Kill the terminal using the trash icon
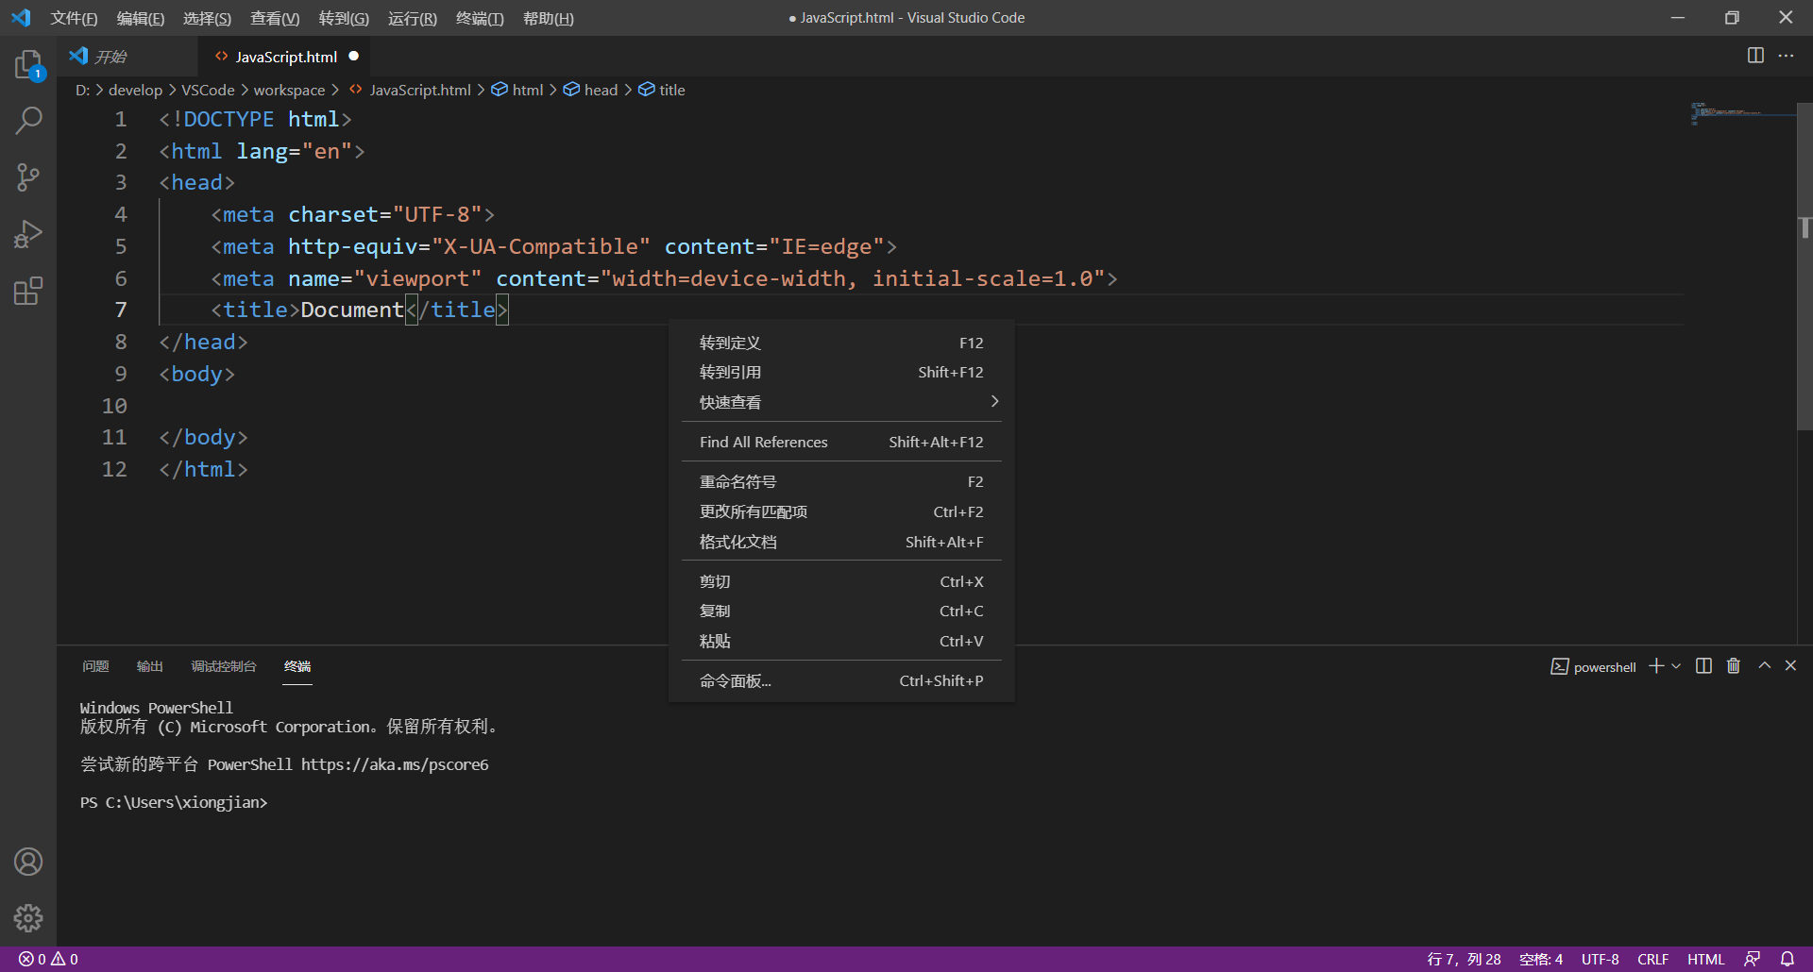Viewport: 1813px width, 972px height. (x=1733, y=666)
